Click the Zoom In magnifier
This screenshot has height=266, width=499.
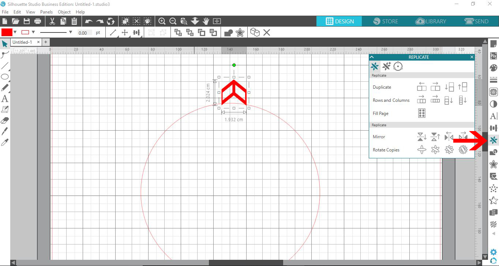[x=162, y=21]
